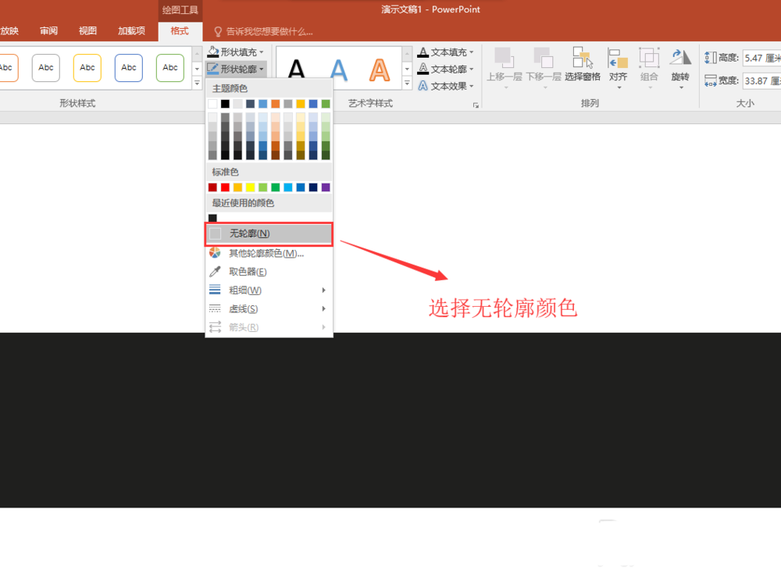The image size is (781, 584).
Task: Open WordArt Styles dialog launcher
Action: point(476,105)
